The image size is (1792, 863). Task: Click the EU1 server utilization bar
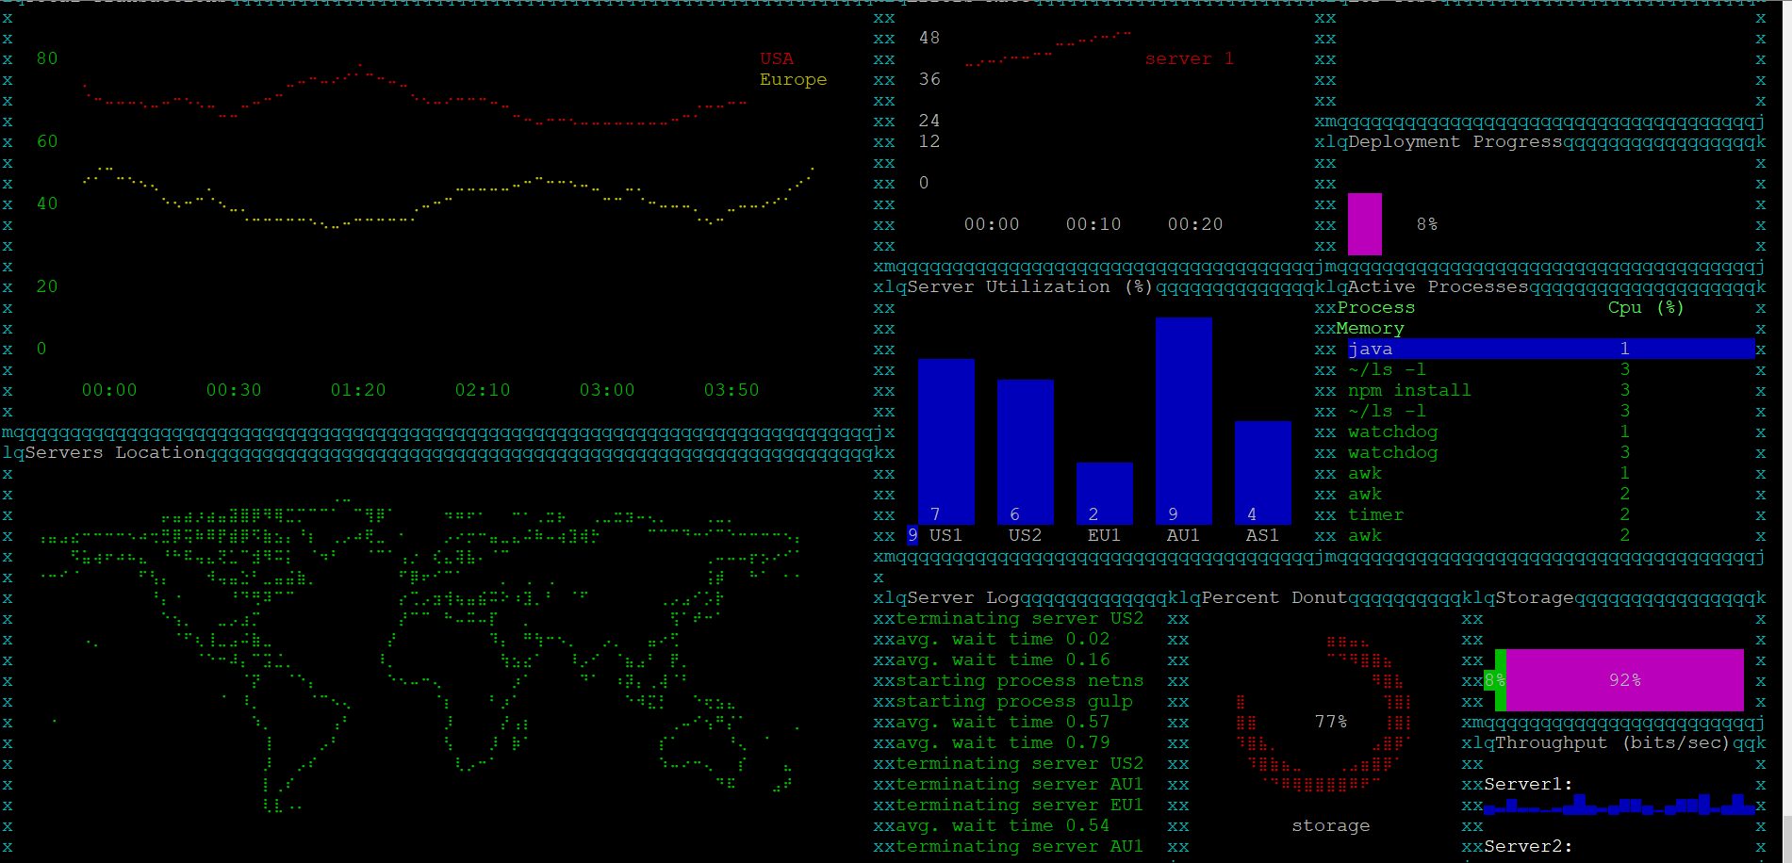(1104, 493)
